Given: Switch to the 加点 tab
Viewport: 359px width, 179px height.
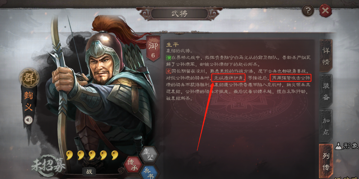Looking at the screenshot, I should [x=326, y=125].
